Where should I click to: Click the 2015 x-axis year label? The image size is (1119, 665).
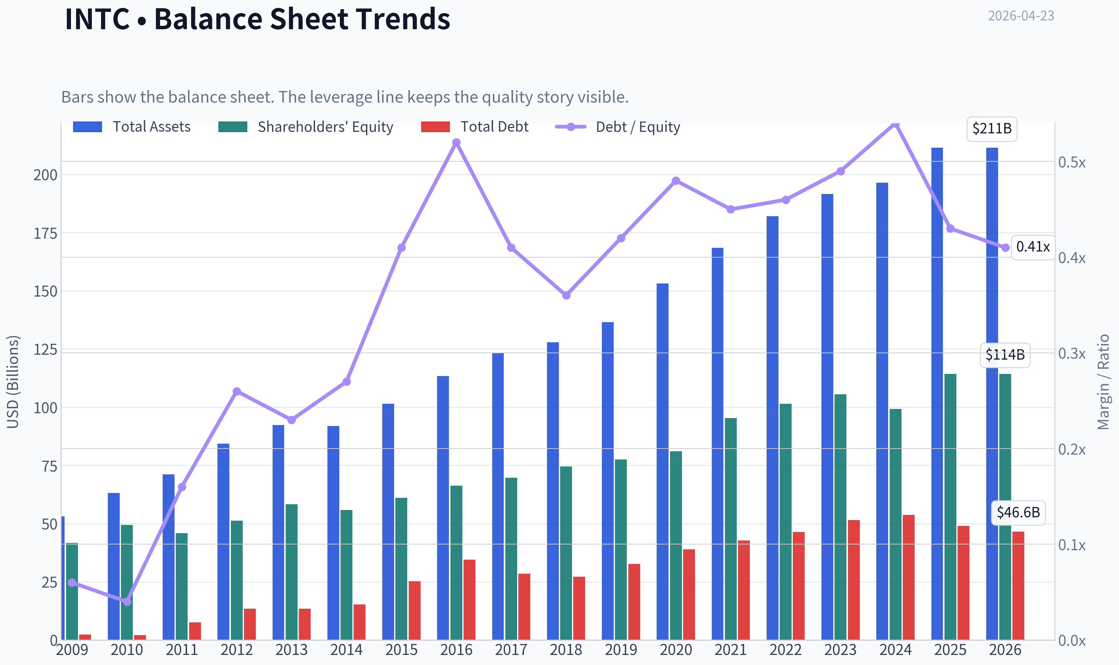point(401,650)
